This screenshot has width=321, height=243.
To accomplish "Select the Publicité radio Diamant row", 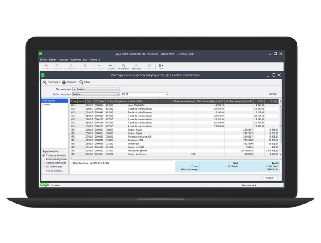I will tap(174, 112).
